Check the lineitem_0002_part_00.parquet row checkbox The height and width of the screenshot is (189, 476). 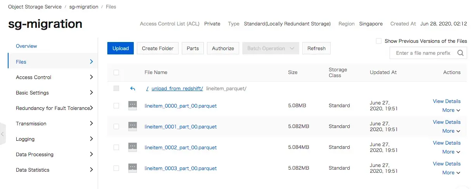pos(116,147)
